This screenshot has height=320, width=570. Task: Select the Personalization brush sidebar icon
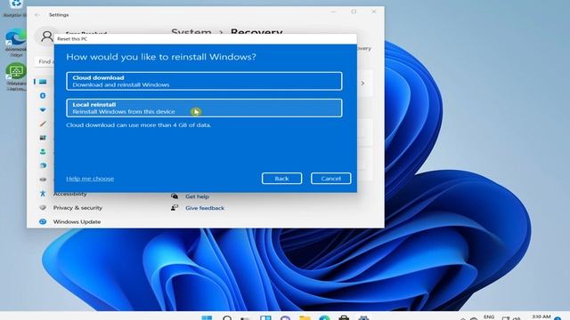[x=43, y=124]
